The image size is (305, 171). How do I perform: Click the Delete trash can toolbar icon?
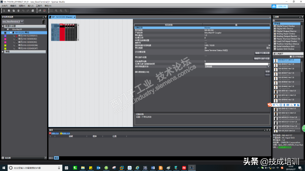point(18,11)
